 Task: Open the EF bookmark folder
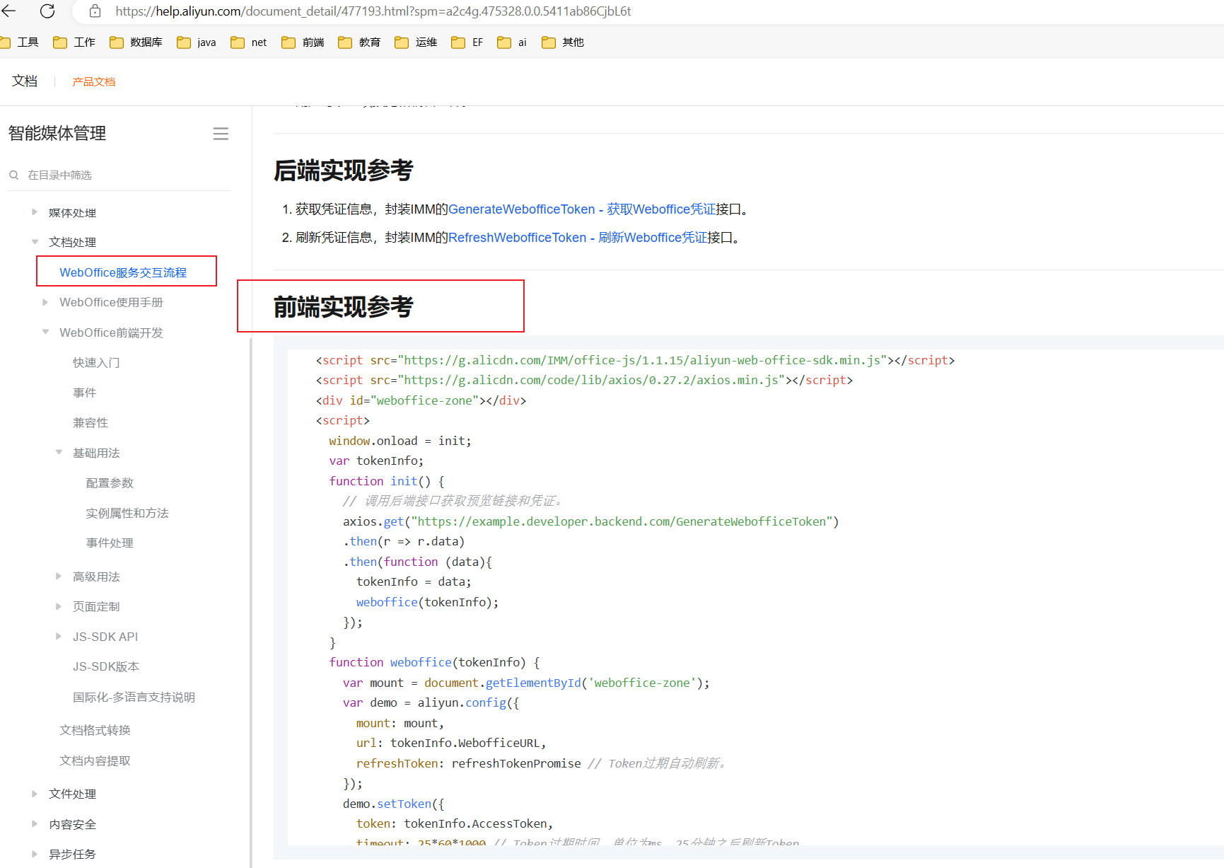pos(467,42)
